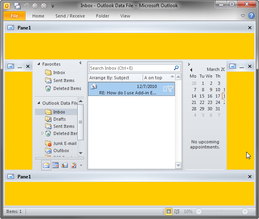
Task: Select March 23 in the calendar
Action: point(210,102)
